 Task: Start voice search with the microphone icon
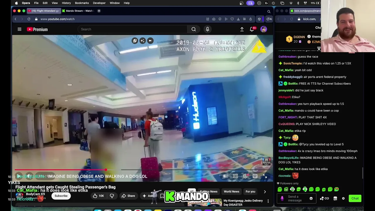(x=207, y=29)
